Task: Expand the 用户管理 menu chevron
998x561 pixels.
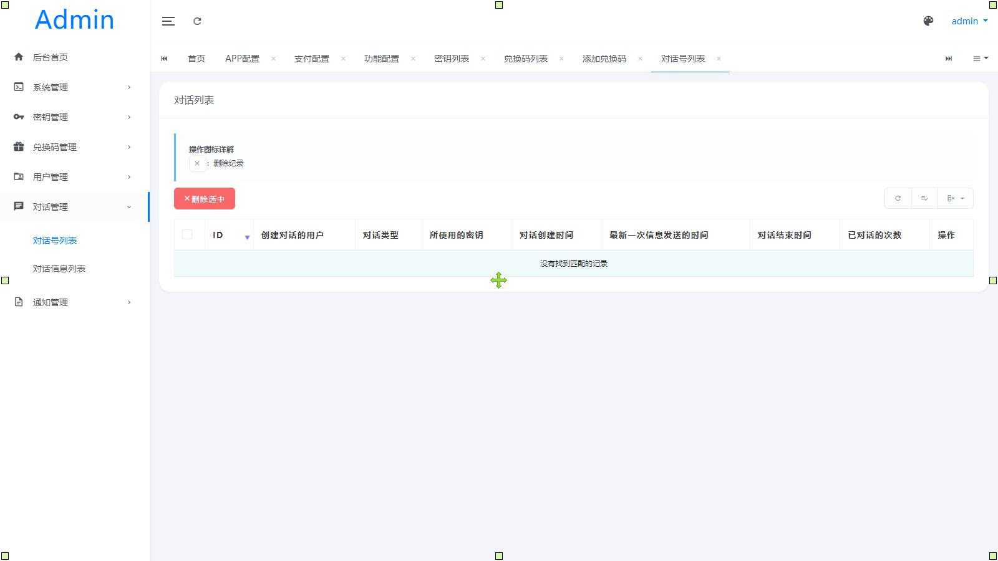Action: click(129, 177)
